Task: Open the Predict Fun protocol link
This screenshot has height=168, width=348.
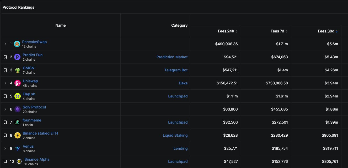Action: [x=33, y=55]
